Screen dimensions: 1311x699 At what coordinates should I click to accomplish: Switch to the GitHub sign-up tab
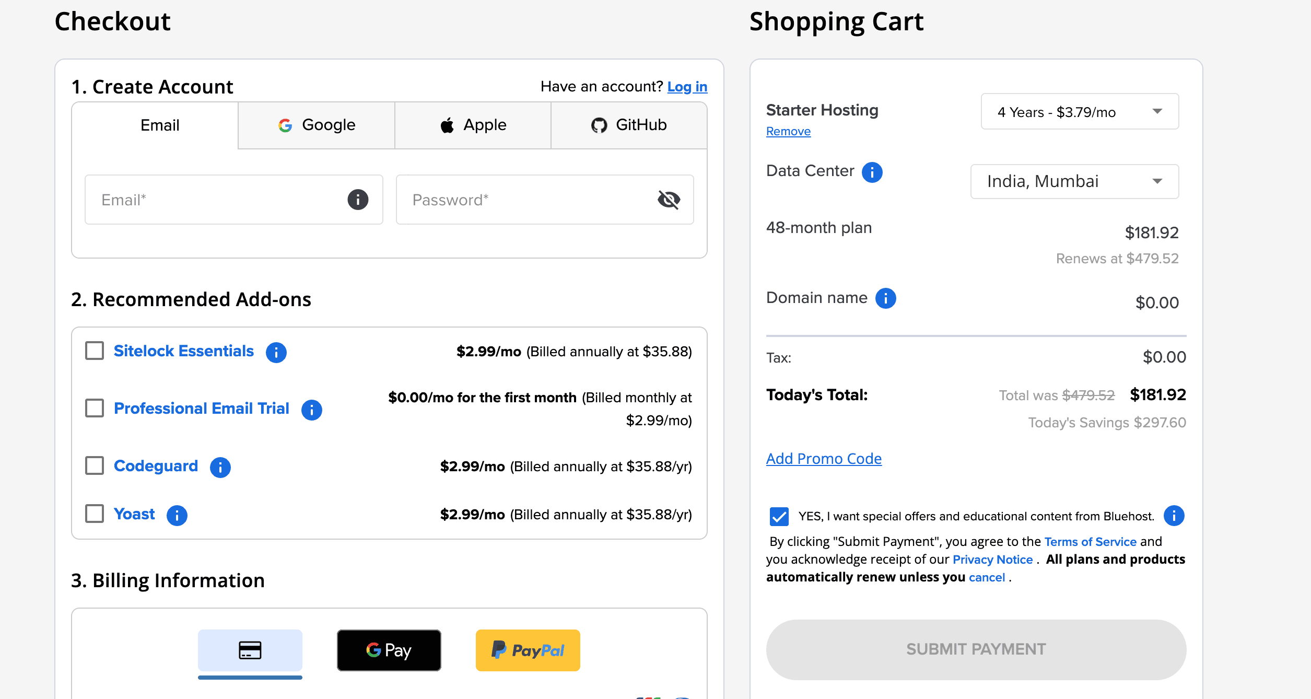pos(629,125)
